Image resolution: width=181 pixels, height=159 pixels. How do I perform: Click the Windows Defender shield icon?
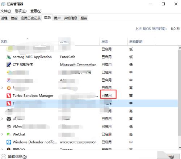pyautogui.click(x=9, y=142)
